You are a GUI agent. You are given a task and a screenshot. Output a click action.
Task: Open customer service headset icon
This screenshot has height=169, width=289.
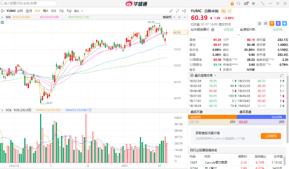coord(239,3)
